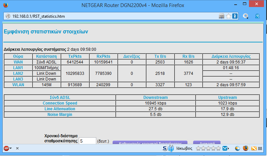Image resolution: width=267 pixels, height=156 pixels.
Task: Open the orange mail notifier icon
Action: click(x=254, y=148)
